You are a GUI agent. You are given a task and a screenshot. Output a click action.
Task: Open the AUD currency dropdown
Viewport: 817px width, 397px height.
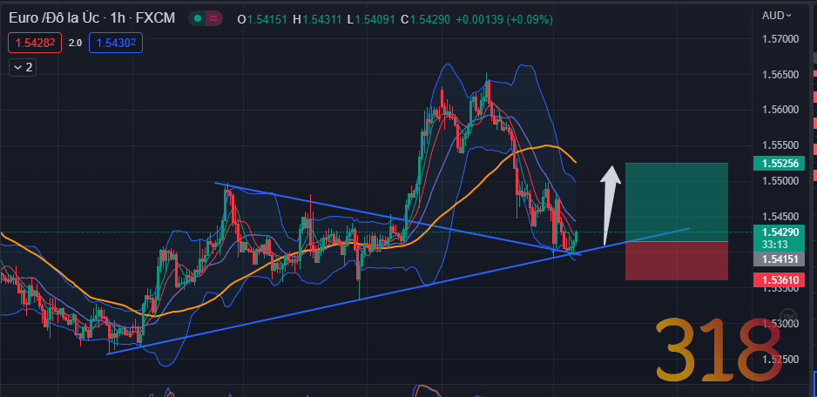pos(776,16)
